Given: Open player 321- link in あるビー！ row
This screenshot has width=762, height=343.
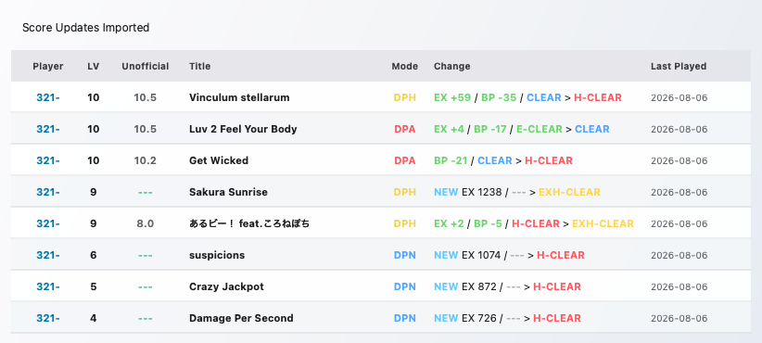Looking at the screenshot, I should (x=48, y=224).
